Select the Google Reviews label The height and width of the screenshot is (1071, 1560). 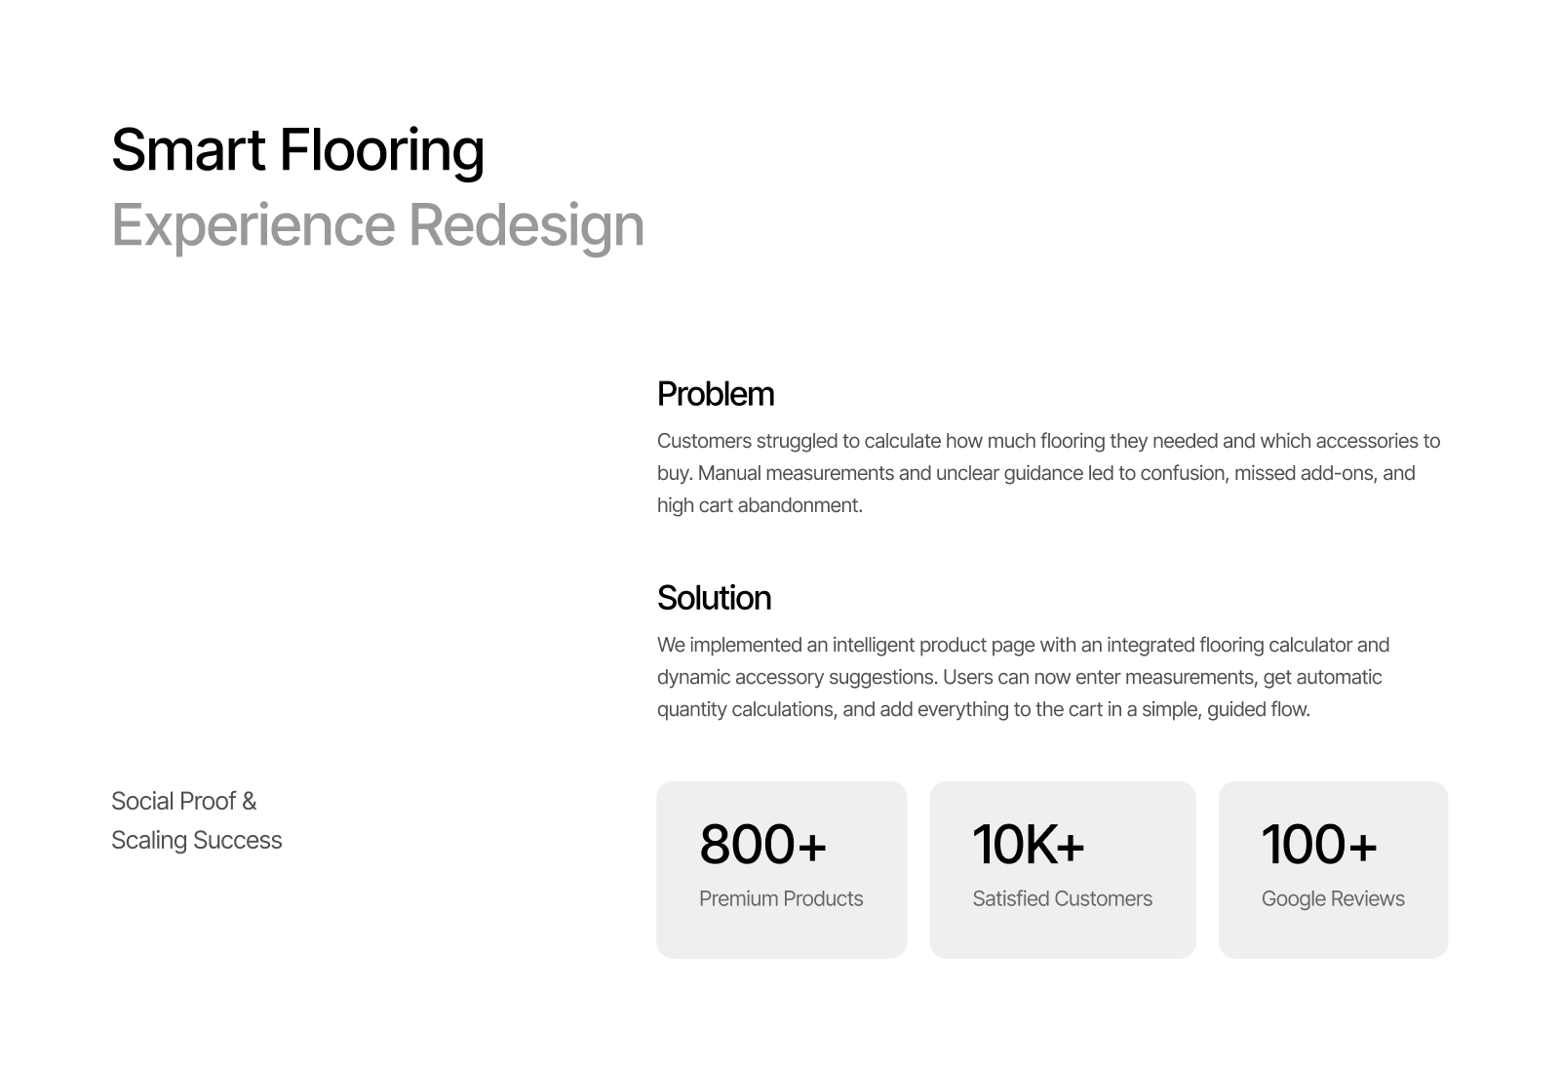point(1333,898)
